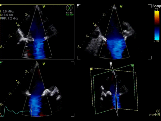Click white corner marker of top-right panel
This screenshot has width=161, height=121.
[x=78, y=5]
